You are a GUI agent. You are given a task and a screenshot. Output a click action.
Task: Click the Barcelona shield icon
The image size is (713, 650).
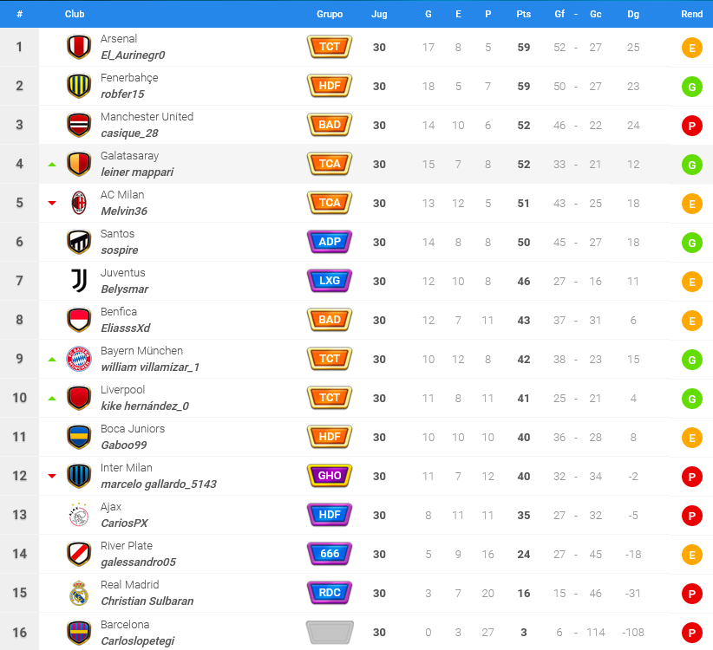click(x=79, y=633)
